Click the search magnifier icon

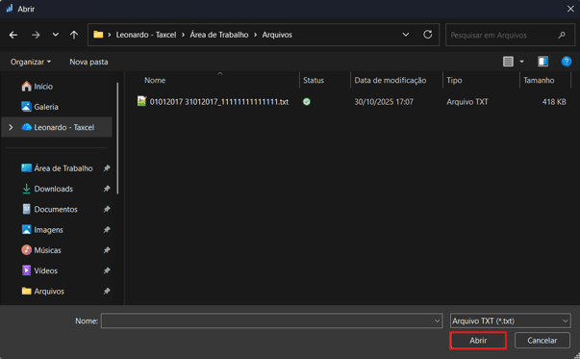(x=562, y=36)
